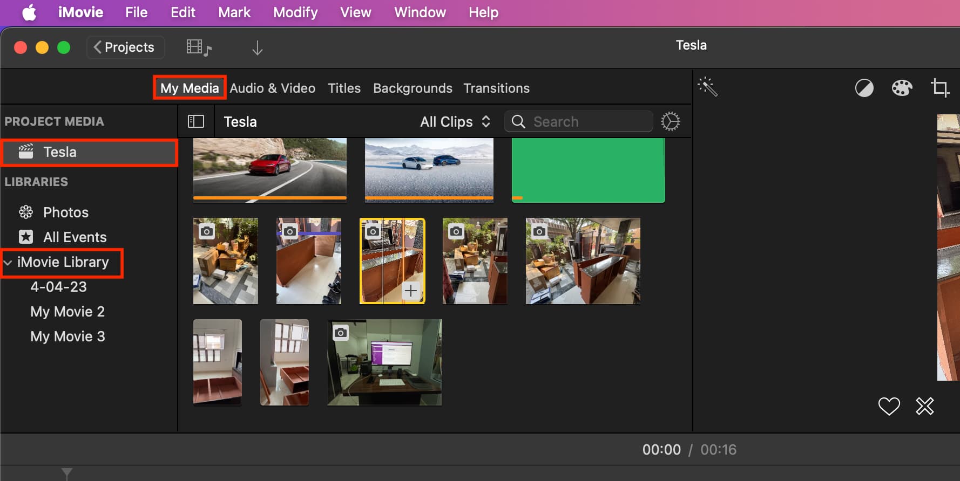The height and width of the screenshot is (481, 960).
Task: Open the Modify menu
Action: [x=295, y=12]
